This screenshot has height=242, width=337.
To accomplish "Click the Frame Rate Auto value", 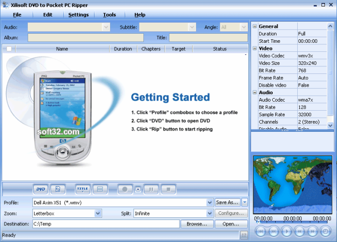I will point(312,77).
